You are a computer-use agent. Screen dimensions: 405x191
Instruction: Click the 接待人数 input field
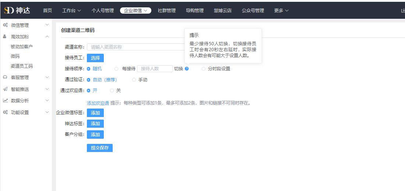pyautogui.click(x=155, y=69)
